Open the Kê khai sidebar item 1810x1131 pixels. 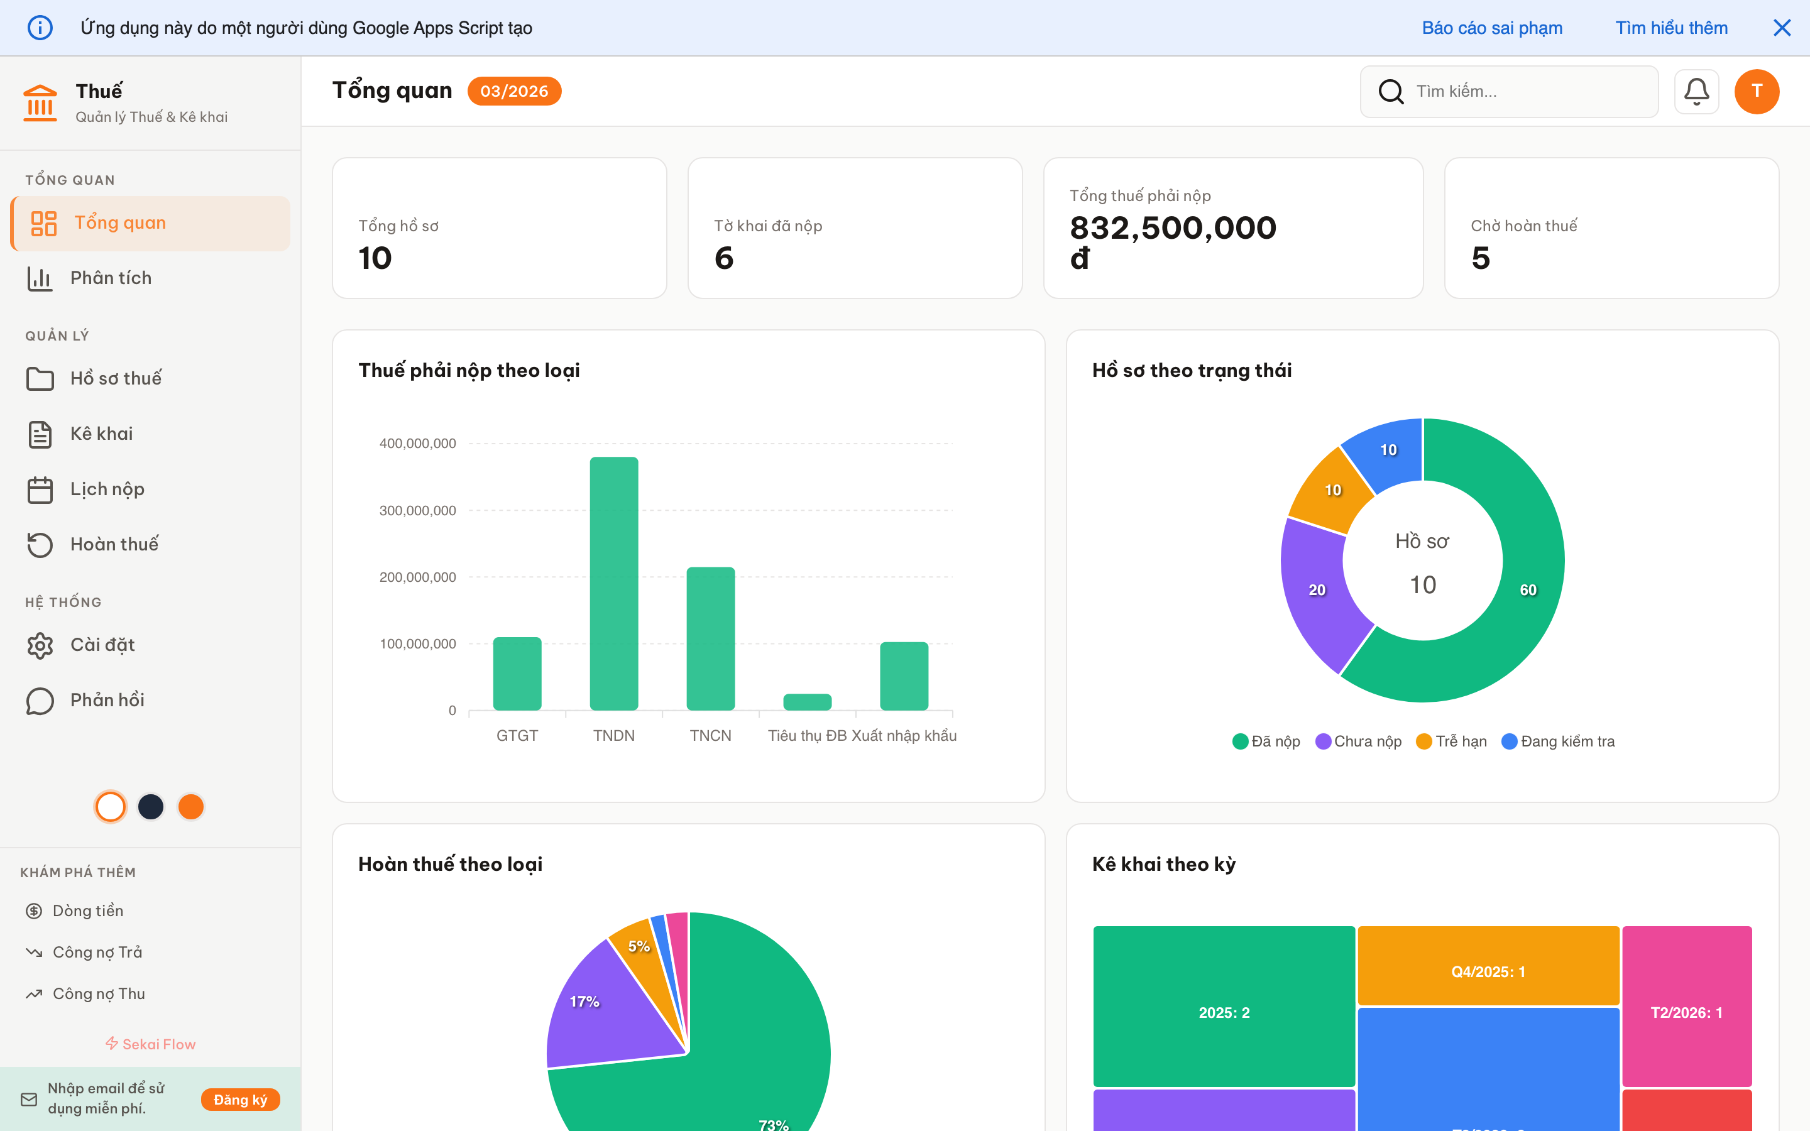click(101, 434)
